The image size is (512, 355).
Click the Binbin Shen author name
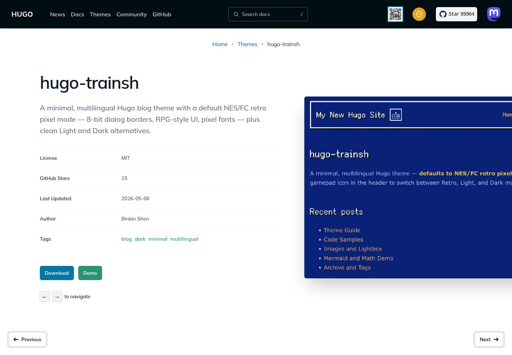pyautogui.click(x=135, y=219)
